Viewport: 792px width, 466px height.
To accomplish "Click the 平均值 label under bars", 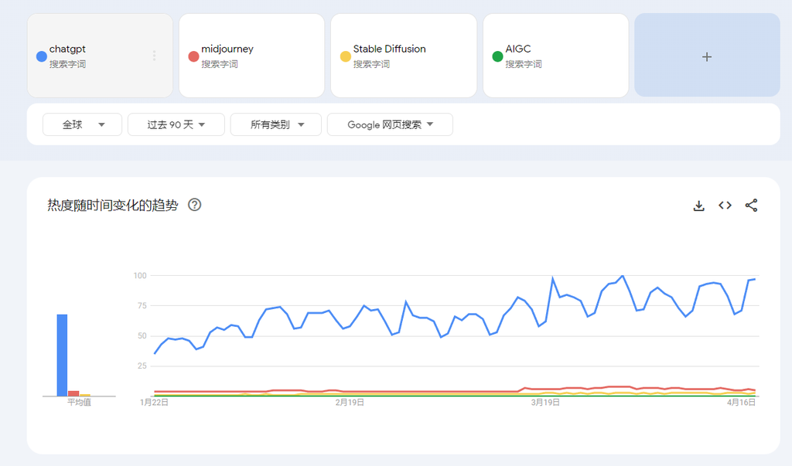I will click(80, 402).
